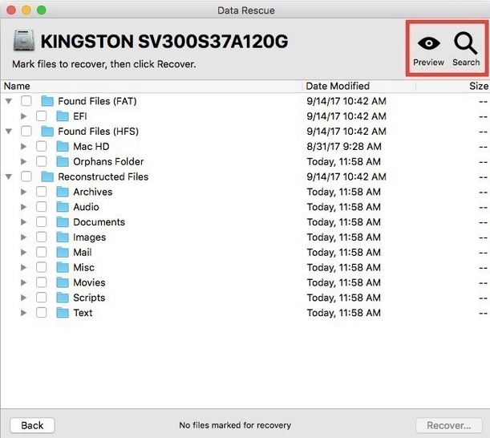
Task: Select the Documents folder icon
Action: [x=63, y=222]
